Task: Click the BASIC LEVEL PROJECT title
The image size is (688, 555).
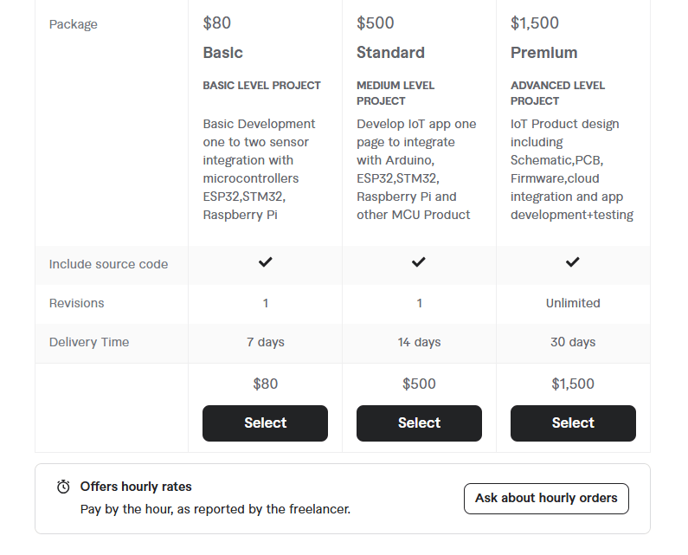Action: (x=262, y=86)
